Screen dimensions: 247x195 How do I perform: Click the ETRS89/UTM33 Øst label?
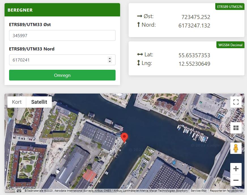(x=30, y=25)
